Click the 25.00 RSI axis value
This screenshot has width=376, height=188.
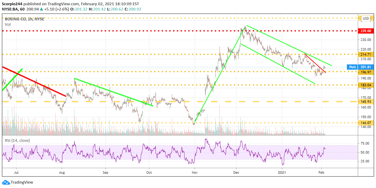364,161
